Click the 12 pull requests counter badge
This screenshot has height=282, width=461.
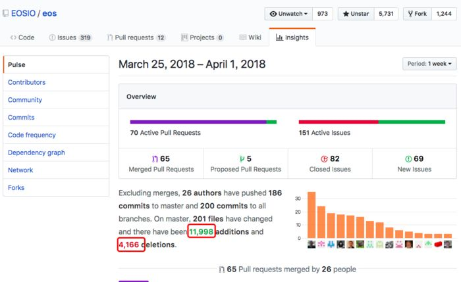[x=161, y=38]
